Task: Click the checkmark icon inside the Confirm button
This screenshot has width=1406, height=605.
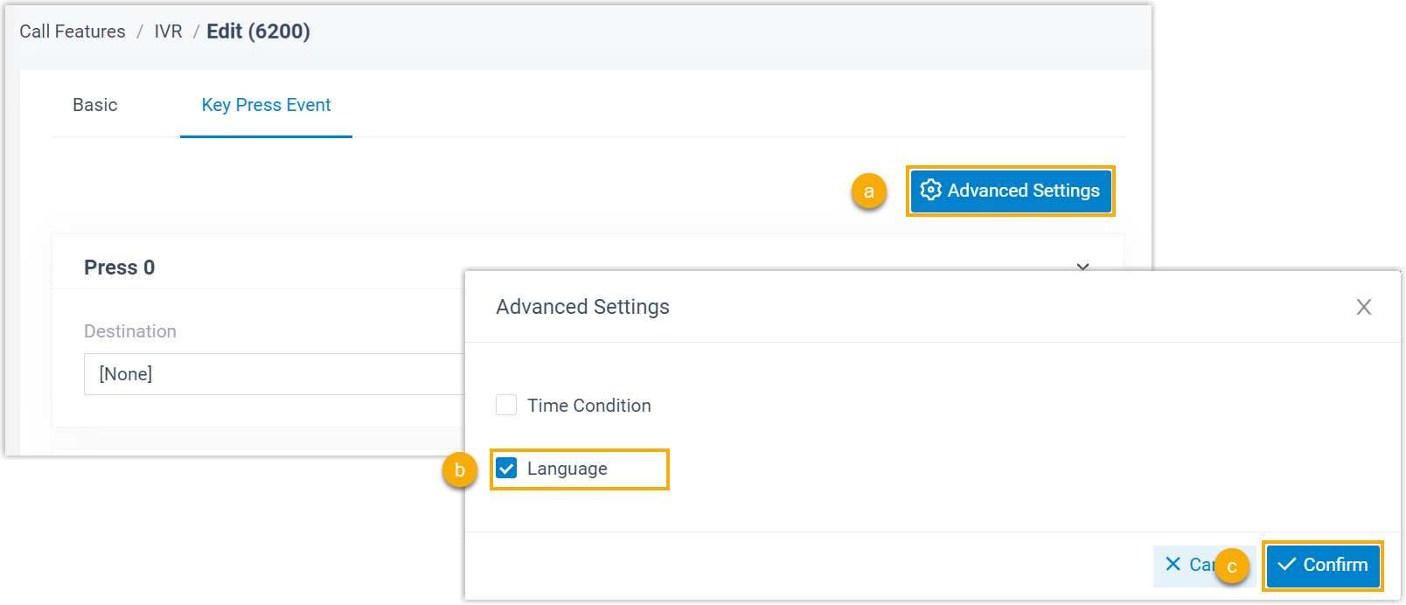Action: point(1284,566)
